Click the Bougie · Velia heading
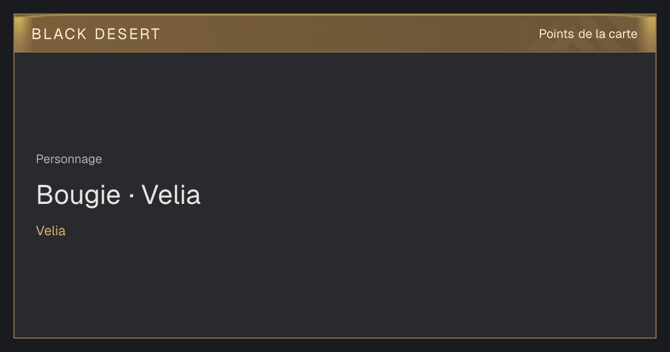This screenshot has width=670, height=352. pyautogui.click(x=118, y=195)
